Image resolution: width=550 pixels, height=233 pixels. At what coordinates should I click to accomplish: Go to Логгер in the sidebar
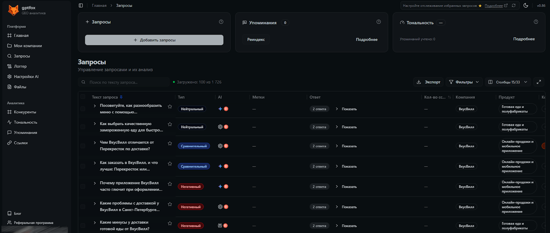(20, 66)
